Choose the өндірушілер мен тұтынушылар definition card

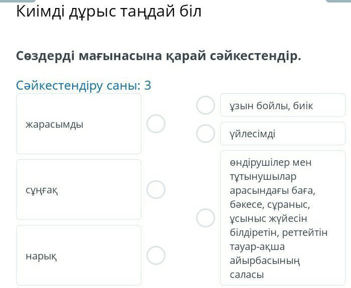point(282,218)
